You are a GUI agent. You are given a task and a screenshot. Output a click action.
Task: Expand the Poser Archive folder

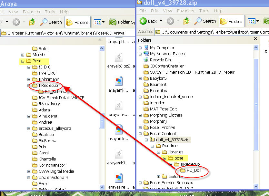(x=140, y=128)
